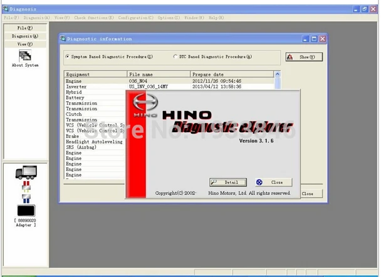Screen dimensions: 381x277
Task: Select the Hybrid row
Action: [95, 92]
